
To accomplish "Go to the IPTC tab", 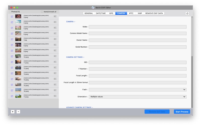I will 131,13.
